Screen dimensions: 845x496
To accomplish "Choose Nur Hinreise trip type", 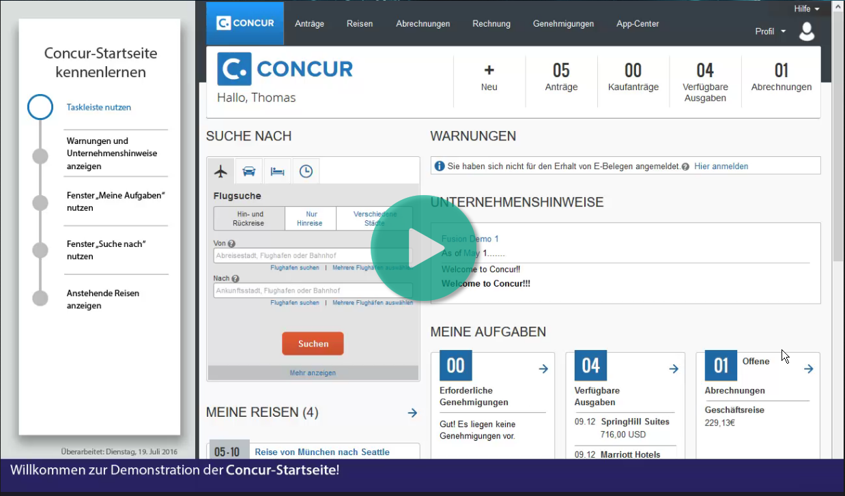I will (x=310, y=218).
